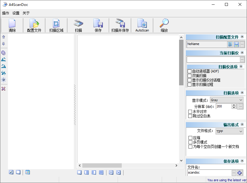Open the 操作 menu
Viewport: 247px width, 183px height.
coord(5,13)
